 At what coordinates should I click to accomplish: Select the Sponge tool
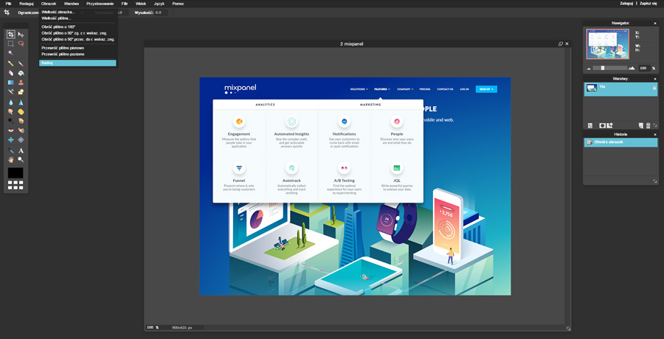tap(21, 112)
